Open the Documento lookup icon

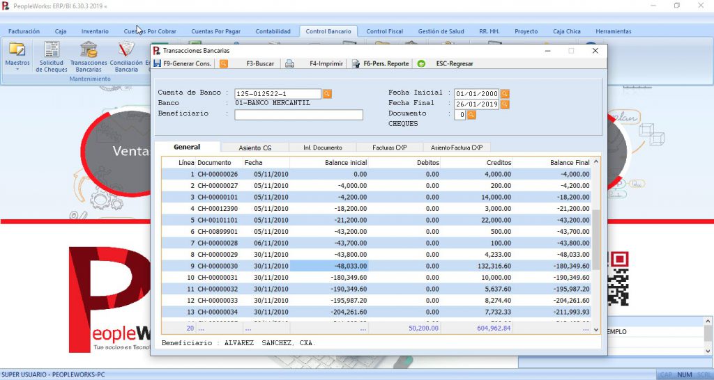[471, 115]
